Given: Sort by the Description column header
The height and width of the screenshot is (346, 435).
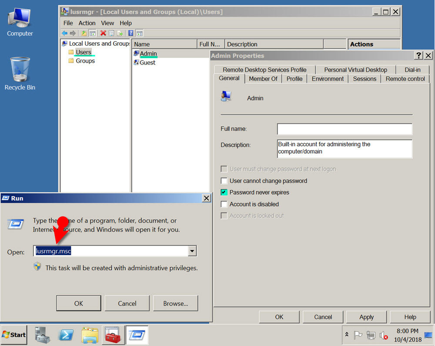Looking at the screenshot, I should pyautogui.click(x=274, y=44).
